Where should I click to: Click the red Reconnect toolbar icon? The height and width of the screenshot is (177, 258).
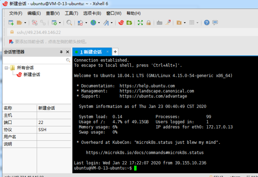[x=34, y=23]
